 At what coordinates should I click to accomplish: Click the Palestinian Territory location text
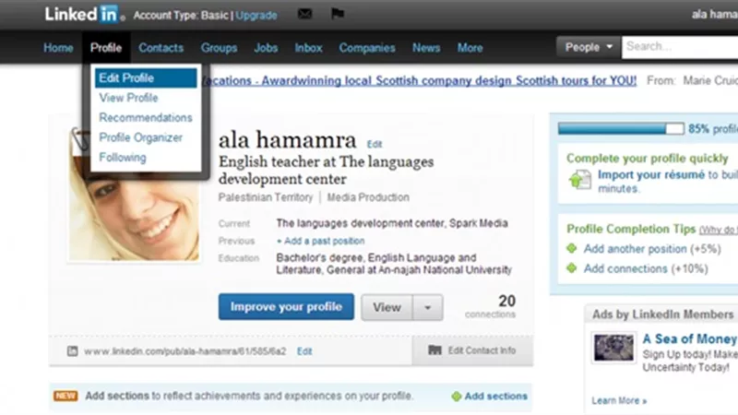(x=266, y=197)
